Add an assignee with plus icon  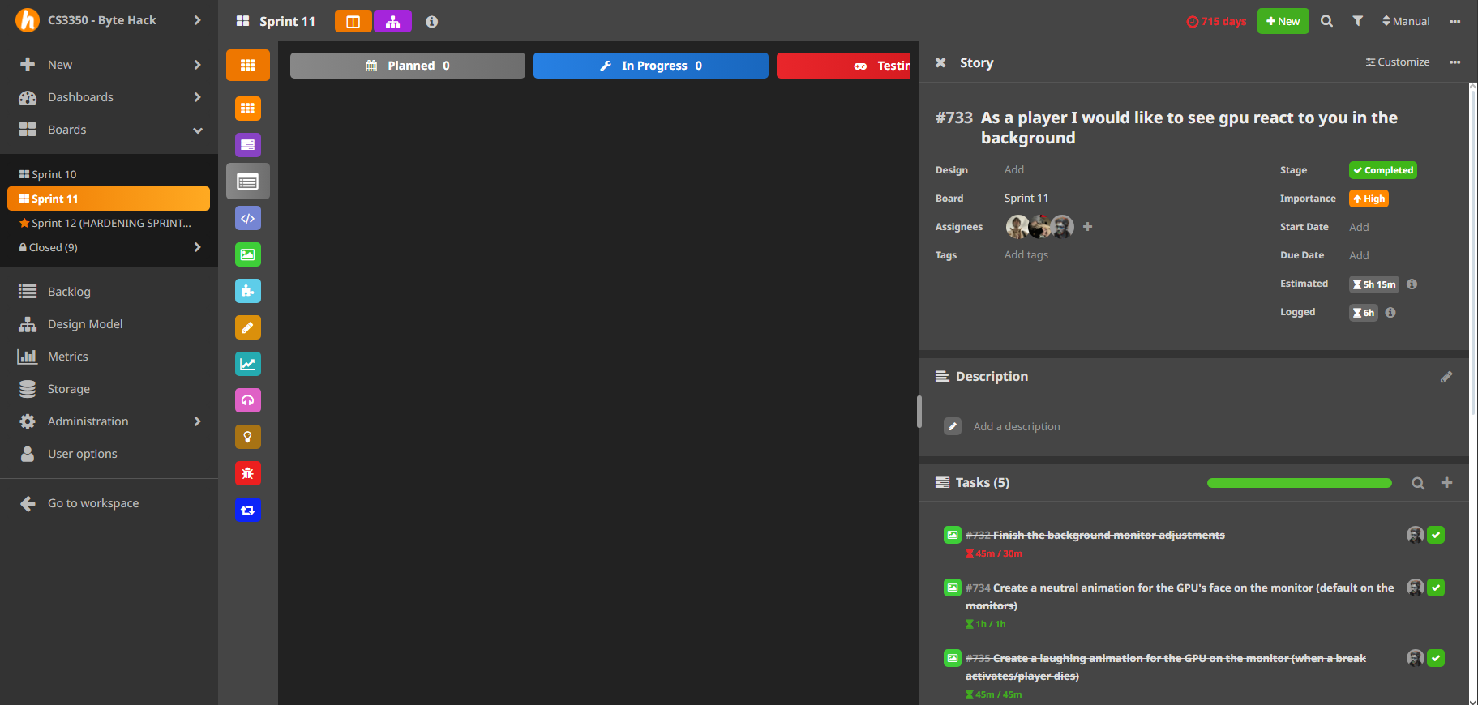click(x=1088, y=227)
